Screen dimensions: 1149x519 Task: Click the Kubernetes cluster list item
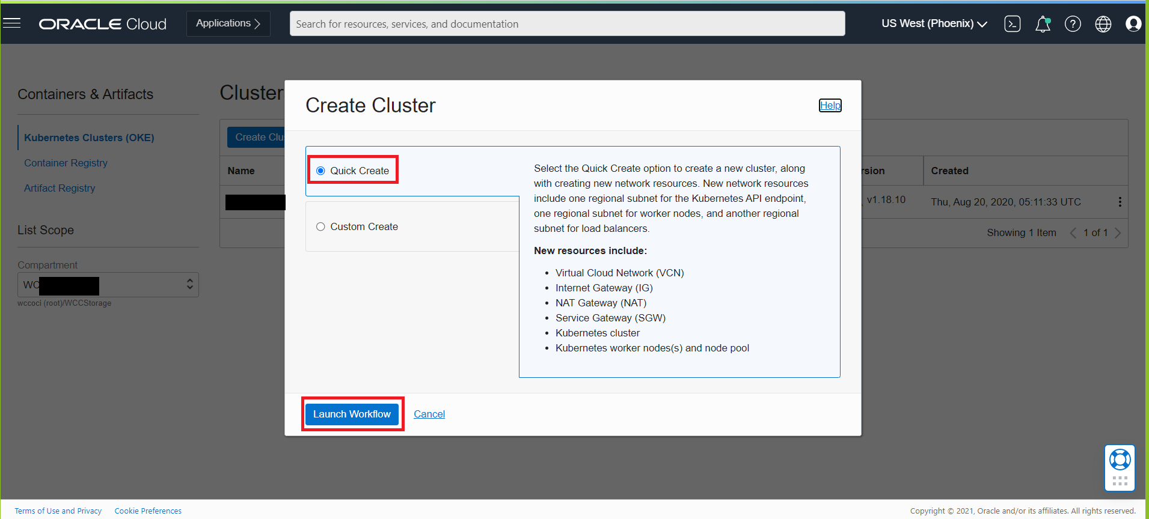[x=598, y=333]
